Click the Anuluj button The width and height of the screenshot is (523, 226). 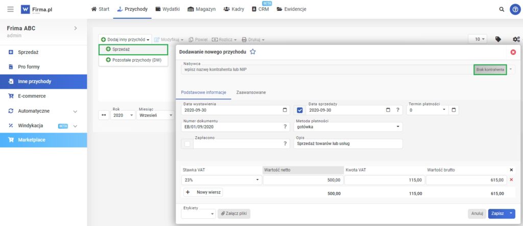tap(477, 214)
